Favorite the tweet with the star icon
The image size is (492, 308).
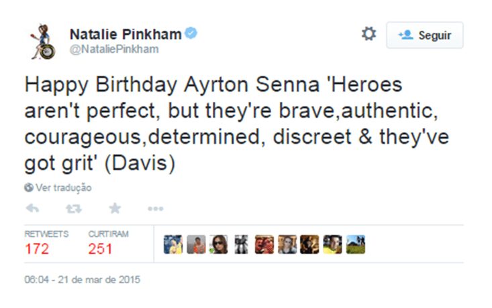[115, 208]
